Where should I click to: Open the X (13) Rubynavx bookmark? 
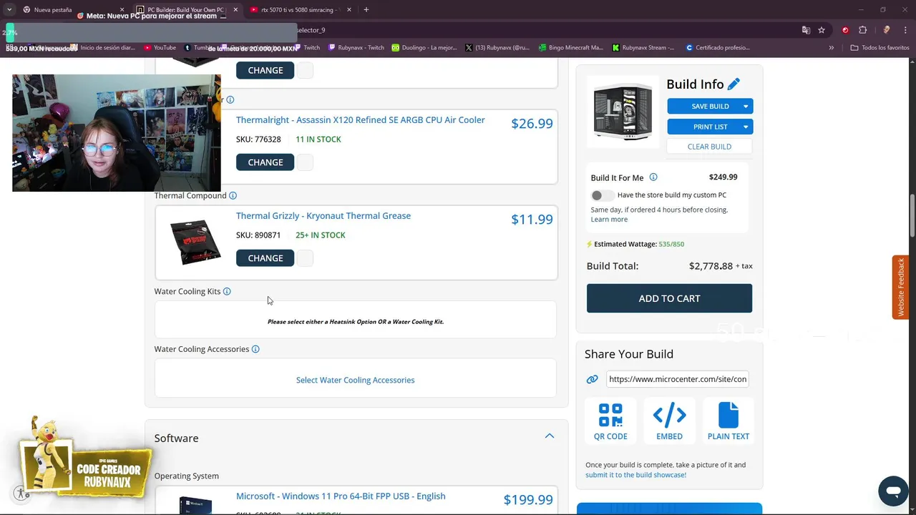click(x=497, y=47)
